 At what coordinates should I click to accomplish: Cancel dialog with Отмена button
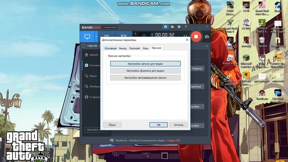pos(179,125)
